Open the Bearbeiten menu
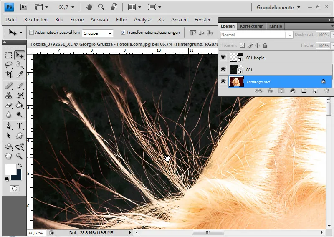The image size is (334, 237). click(x=36, y=20)
